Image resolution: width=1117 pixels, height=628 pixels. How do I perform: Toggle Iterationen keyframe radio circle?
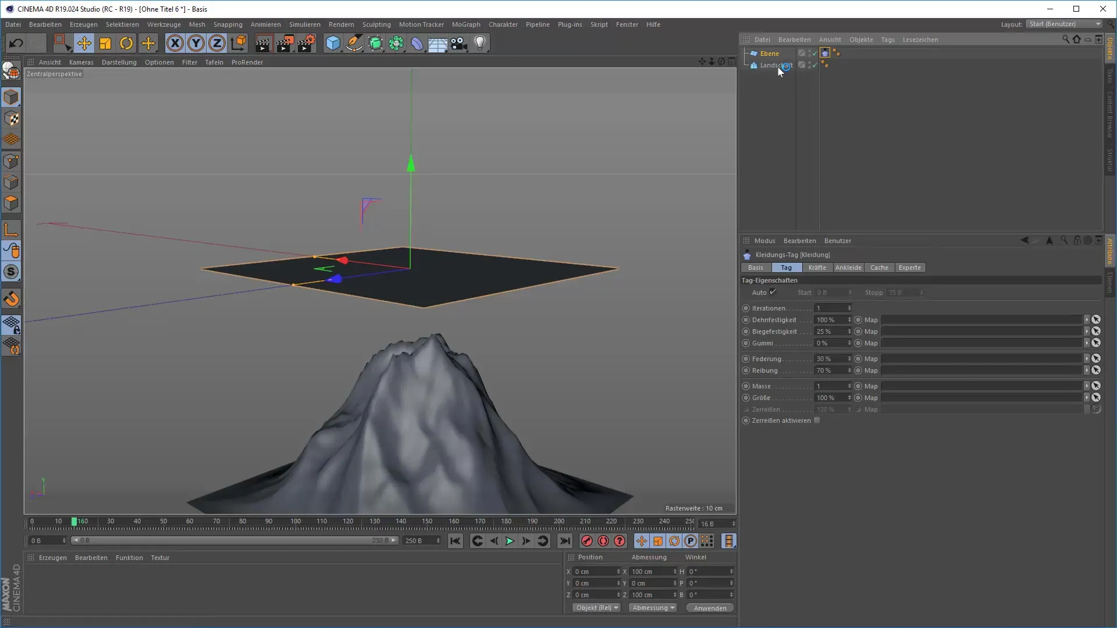746,308
